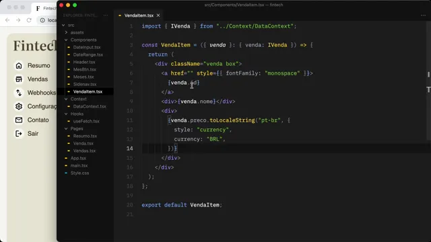Click the "../Context/DataContext" import path
The height and width of the screenshot is (242, 431).
click(x=255, y=26)
